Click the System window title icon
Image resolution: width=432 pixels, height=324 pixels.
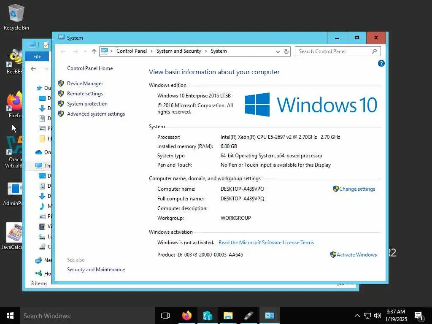[62, 38]
